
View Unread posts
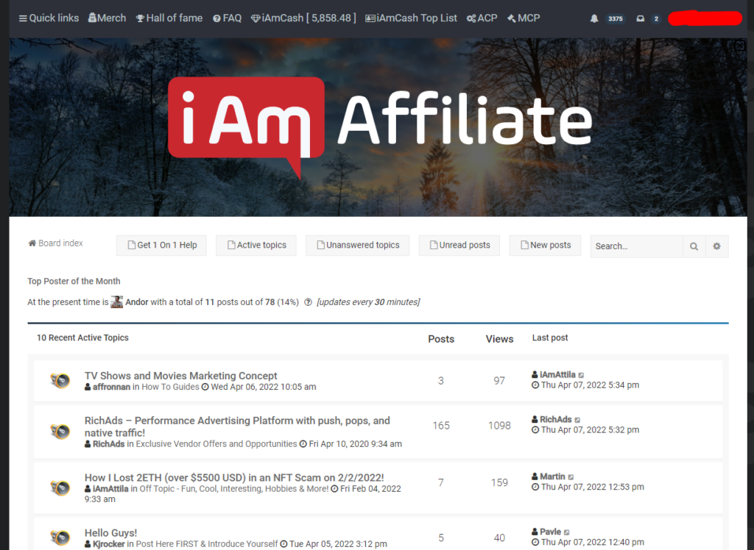(459, 246)
